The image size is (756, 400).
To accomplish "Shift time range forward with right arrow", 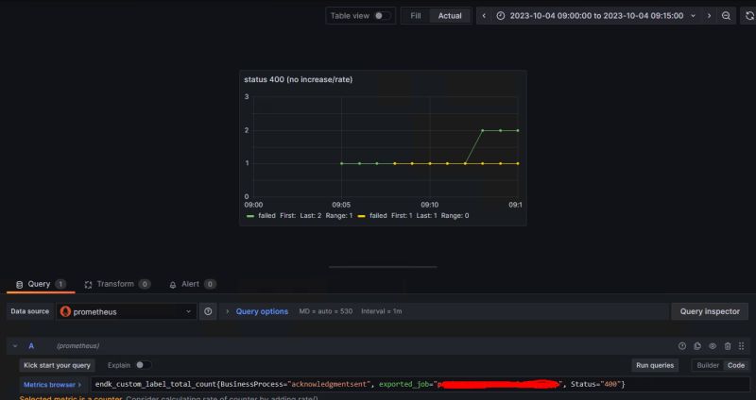I will pos(709,16).
